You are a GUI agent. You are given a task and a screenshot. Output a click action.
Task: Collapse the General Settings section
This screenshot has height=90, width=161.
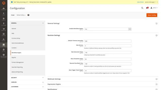point(156,23)
